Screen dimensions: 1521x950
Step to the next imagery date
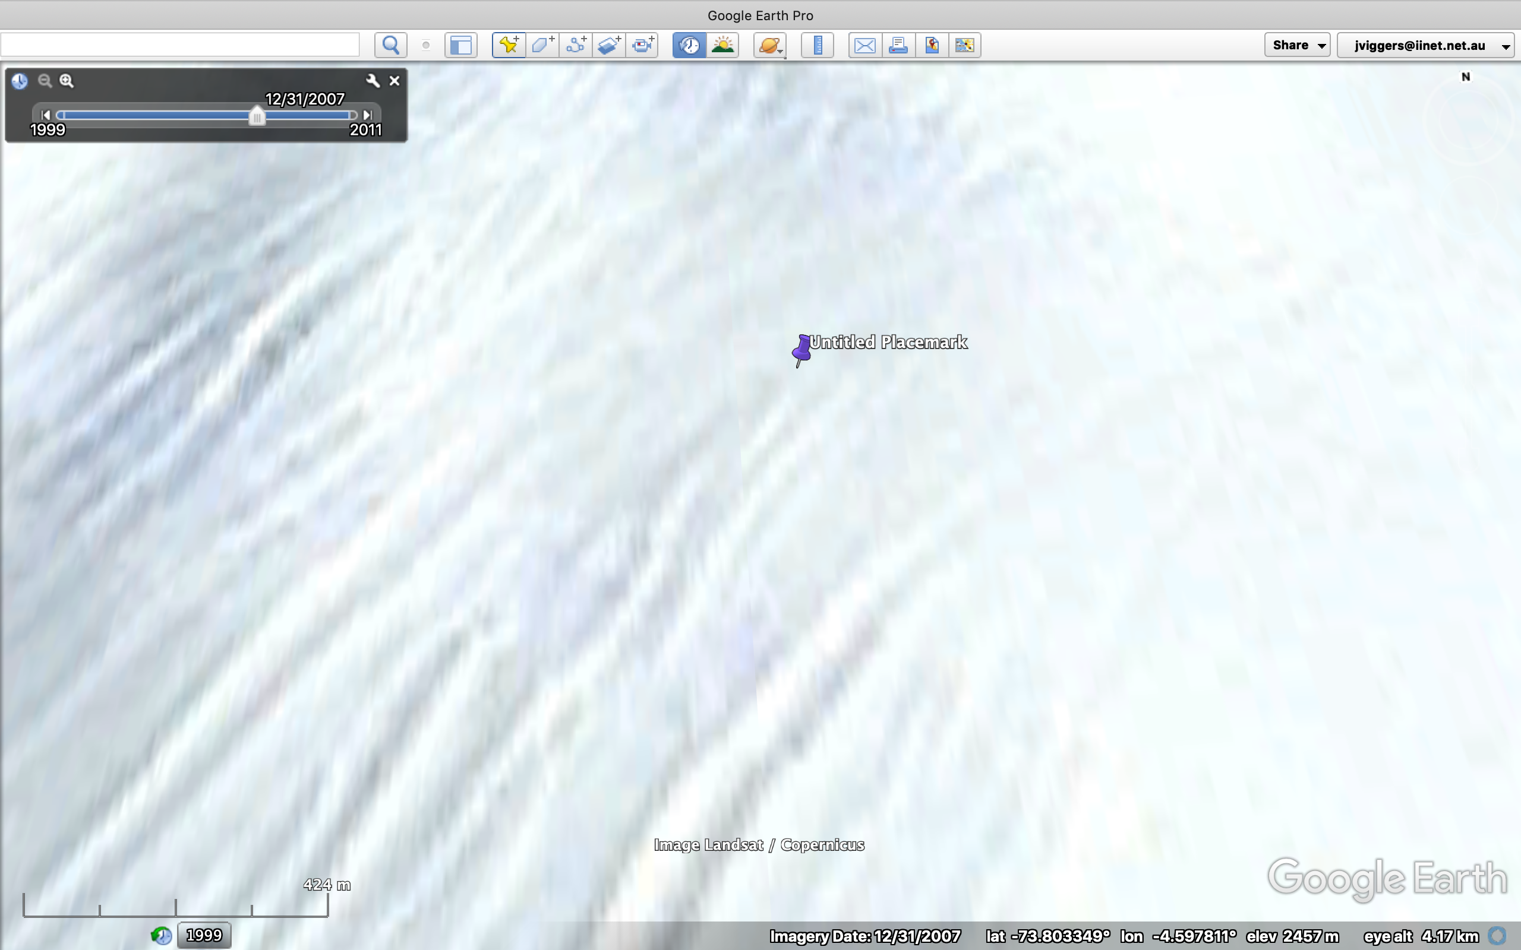pos(367,115)
